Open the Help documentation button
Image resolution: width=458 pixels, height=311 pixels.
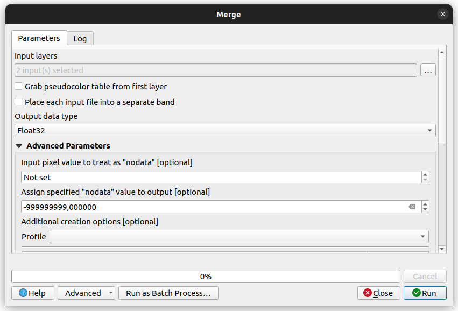pyautogui.click(x=33, y=293)
